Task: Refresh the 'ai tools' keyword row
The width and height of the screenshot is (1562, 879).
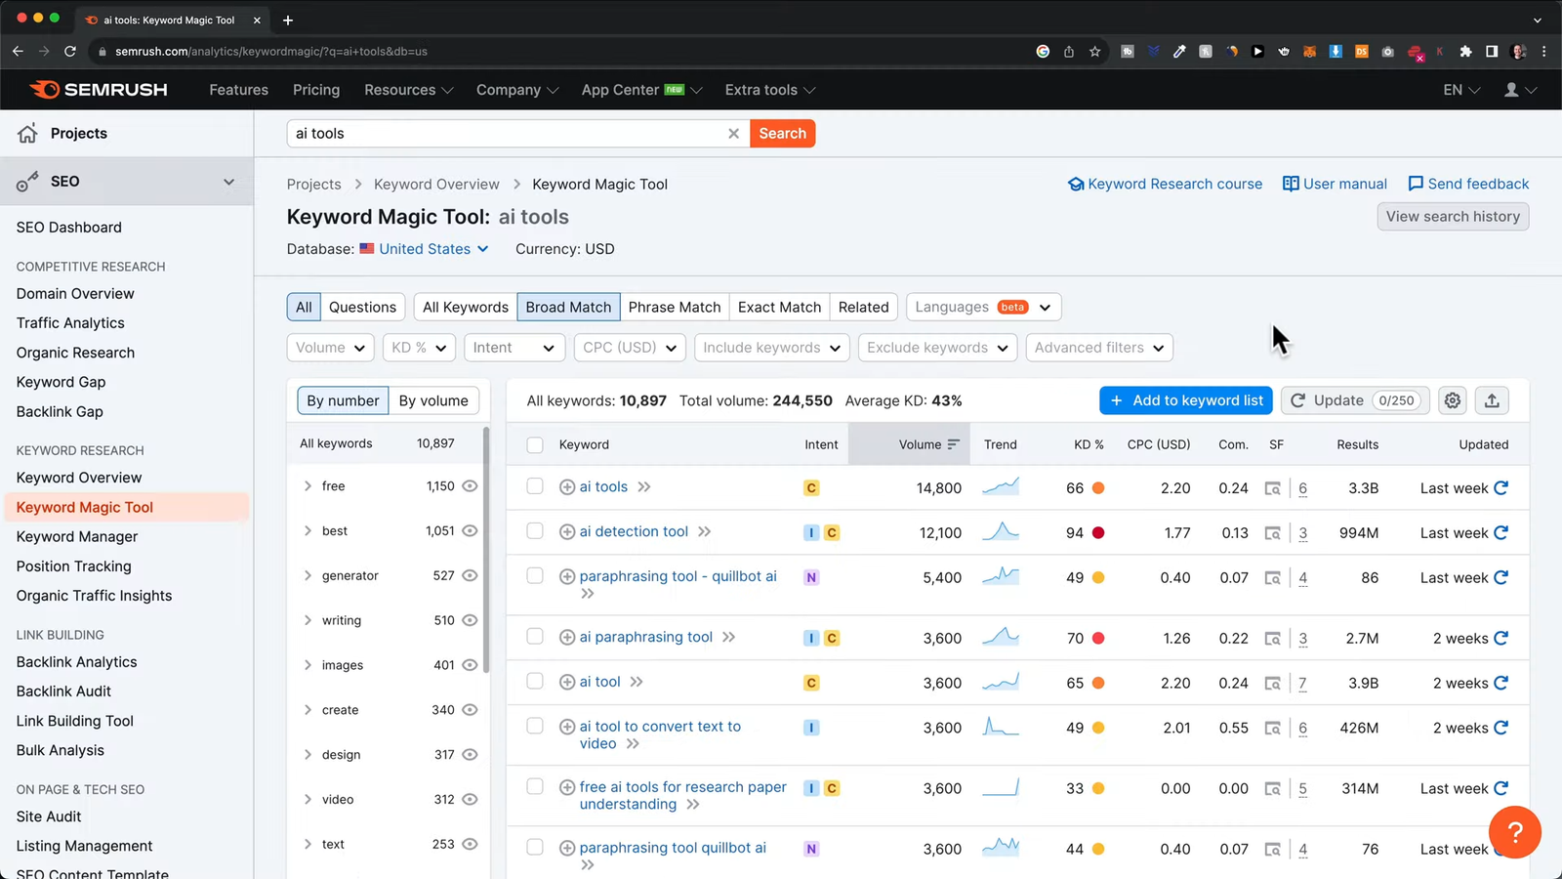Action: pos(1501,488)
